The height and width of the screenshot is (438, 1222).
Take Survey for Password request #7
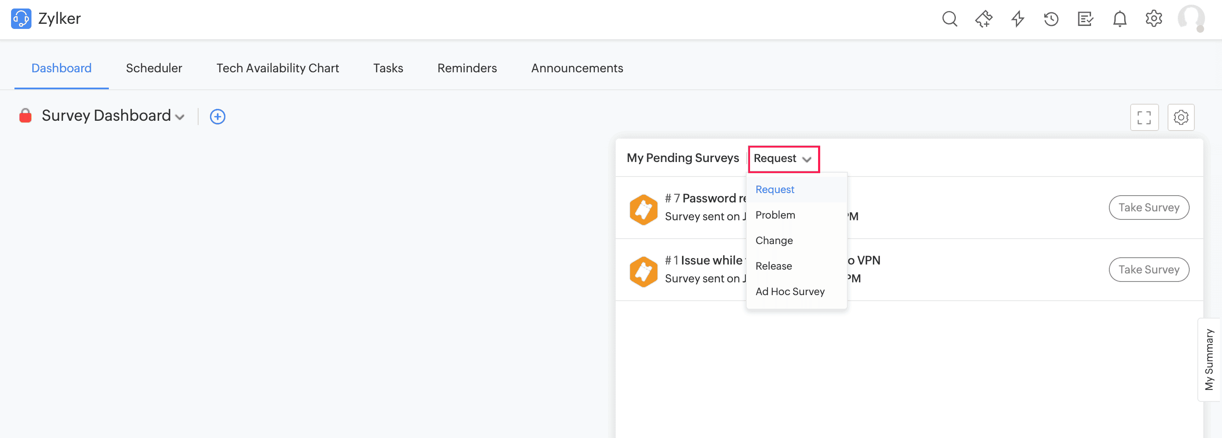click(x=1148, y=208)
